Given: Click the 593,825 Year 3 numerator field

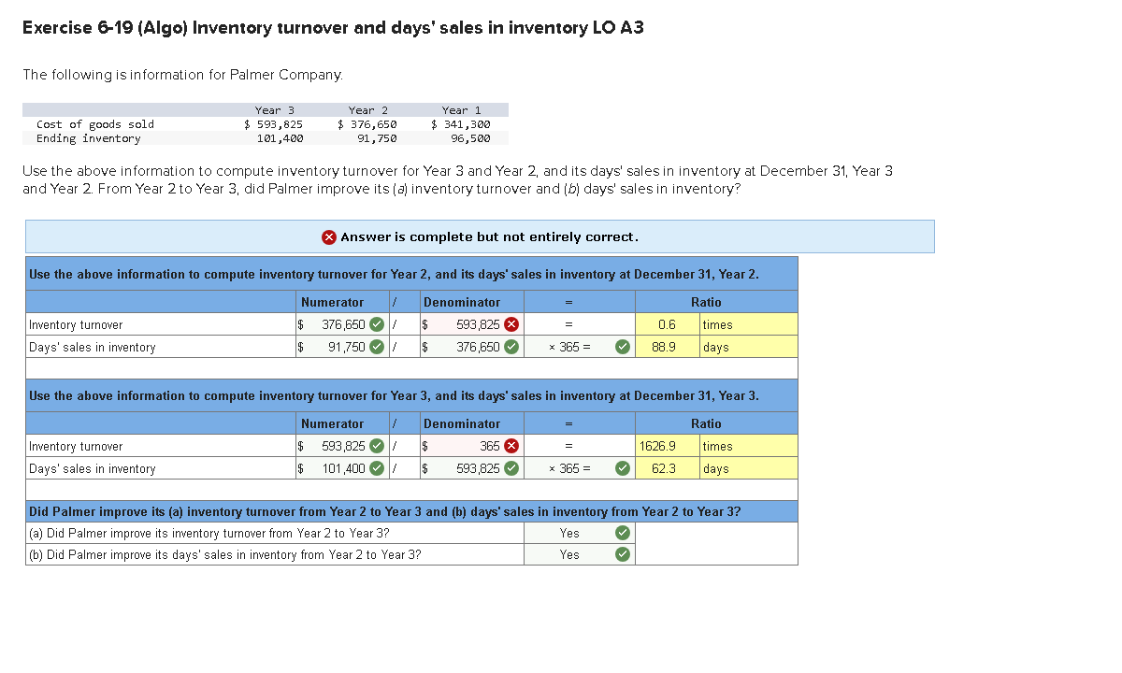Looking at the screenshot, I should click(x=346, y=447).
